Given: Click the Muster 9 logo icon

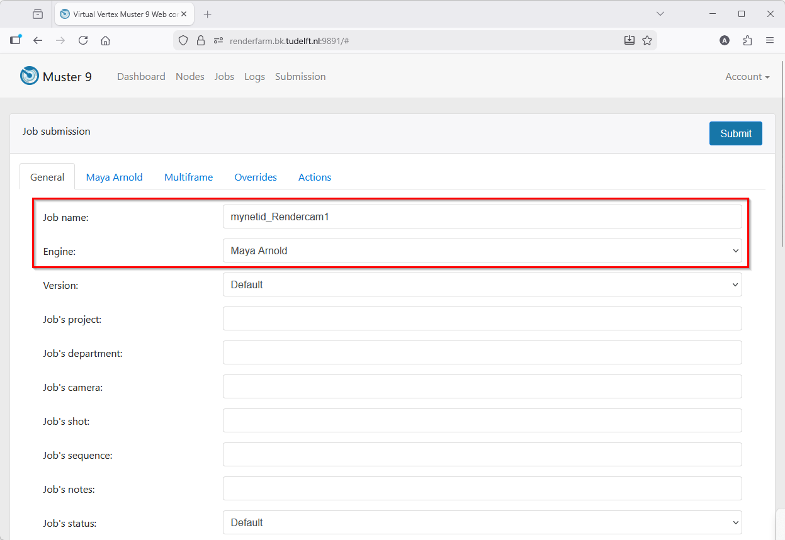Looking at the screenshot, I should (x=30, y=76).
